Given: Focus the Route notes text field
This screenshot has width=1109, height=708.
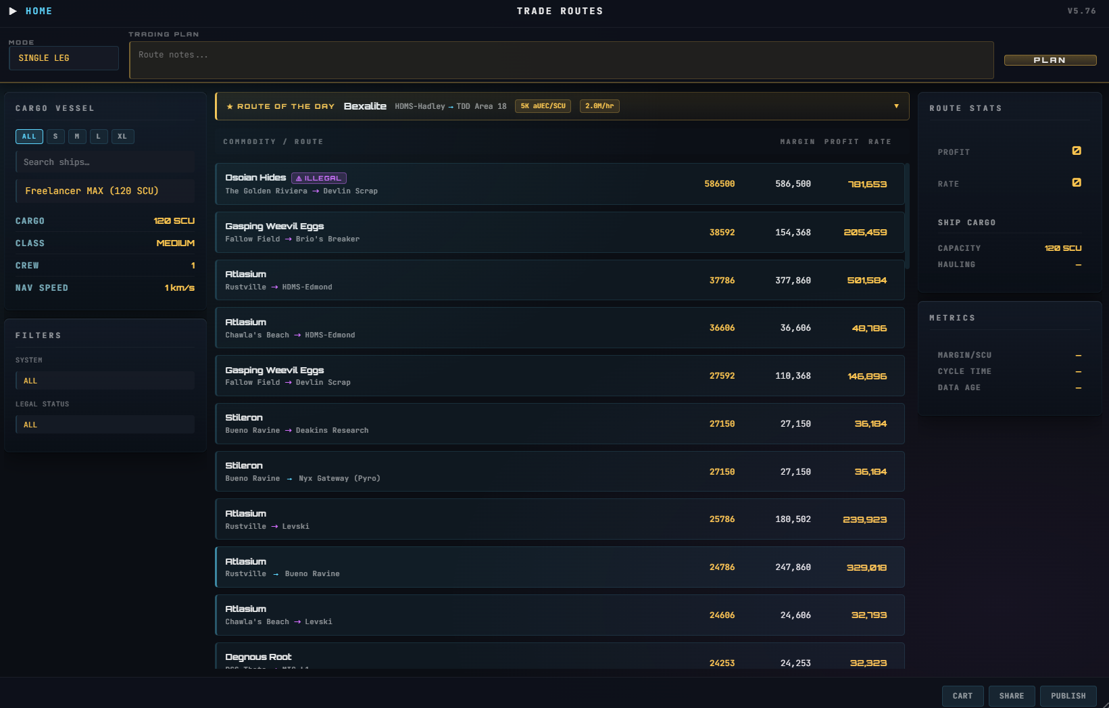Looking at the screenshot, I should (x=562, y=60).
